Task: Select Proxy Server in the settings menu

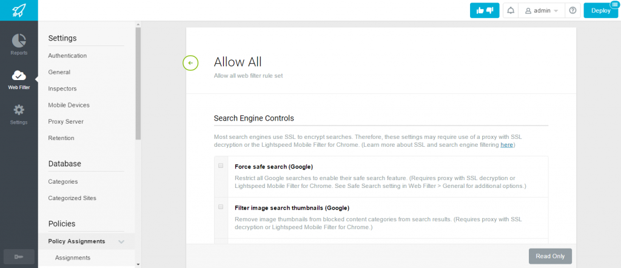Action: [65, 121]
